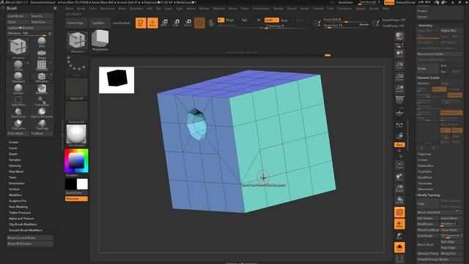Select the Smooth brush
Image resolution: width=469 pixels, height=264 pixels.
pyautogui.click(x=18, y=89)
